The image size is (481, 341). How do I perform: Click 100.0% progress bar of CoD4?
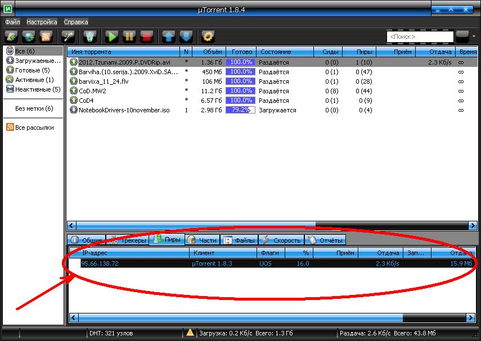point(241,100)
